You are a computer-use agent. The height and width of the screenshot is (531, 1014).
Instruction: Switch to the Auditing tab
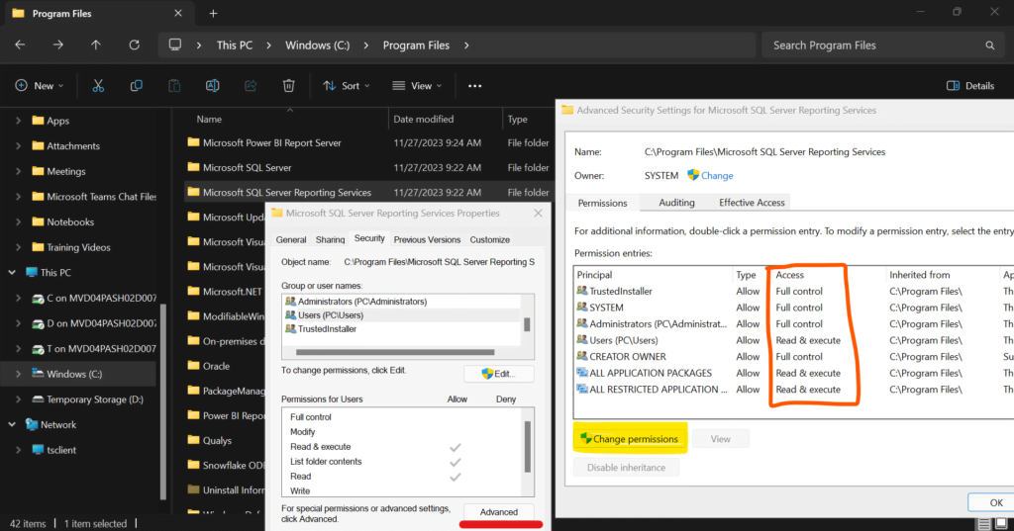point(676,203)
